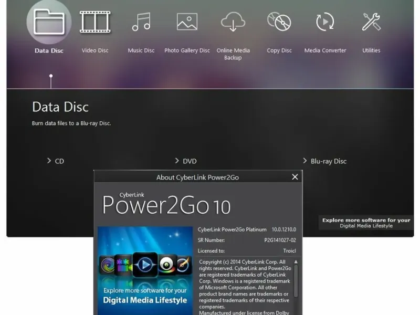Viewport: 420px width, 315px height.
Task: Click the 'Licensed to:' label
Action: [211, 251]
